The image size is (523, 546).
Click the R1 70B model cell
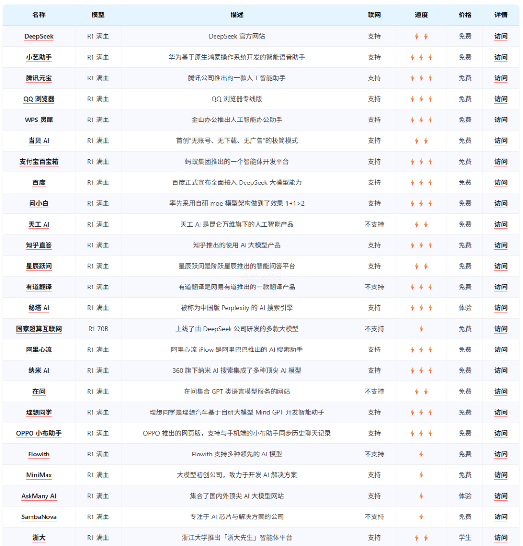click(x=98, y=329)
